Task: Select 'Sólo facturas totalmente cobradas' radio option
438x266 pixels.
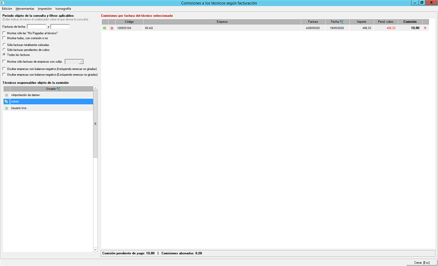Action: tap(5, 45)
